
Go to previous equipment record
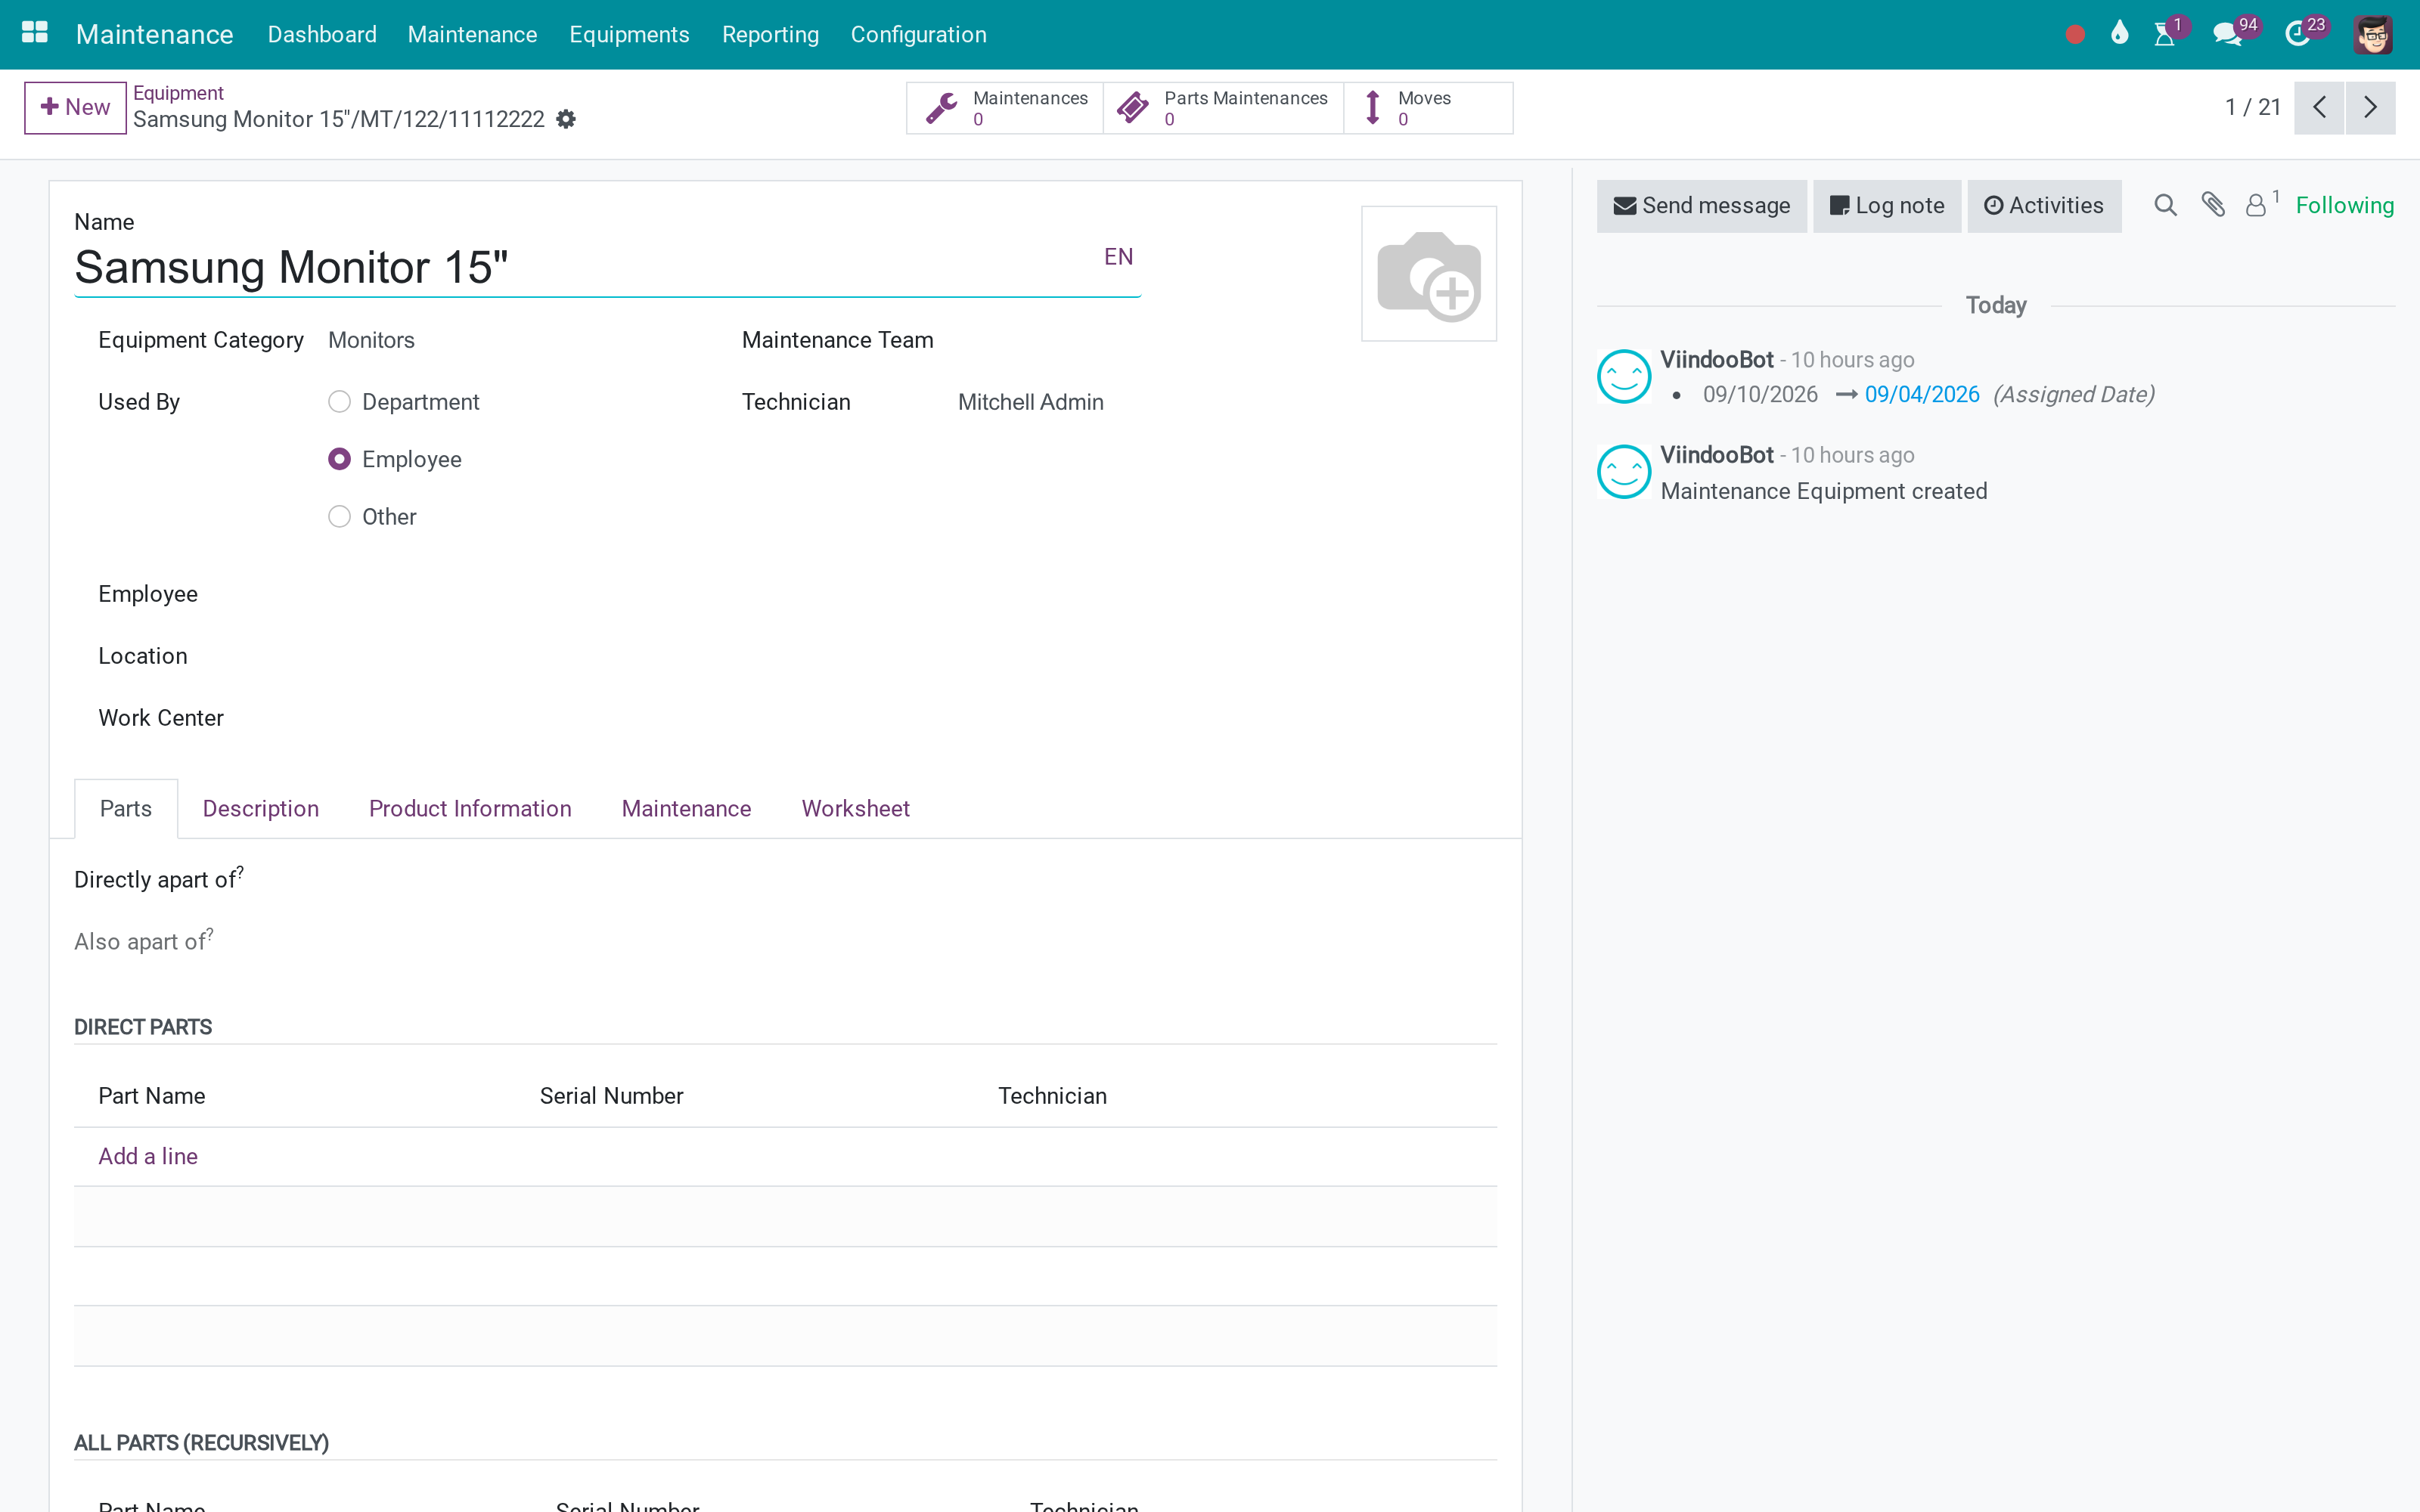(2319, 108)
